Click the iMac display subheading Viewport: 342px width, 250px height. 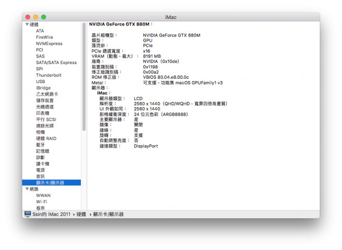(x=104, y=93)
